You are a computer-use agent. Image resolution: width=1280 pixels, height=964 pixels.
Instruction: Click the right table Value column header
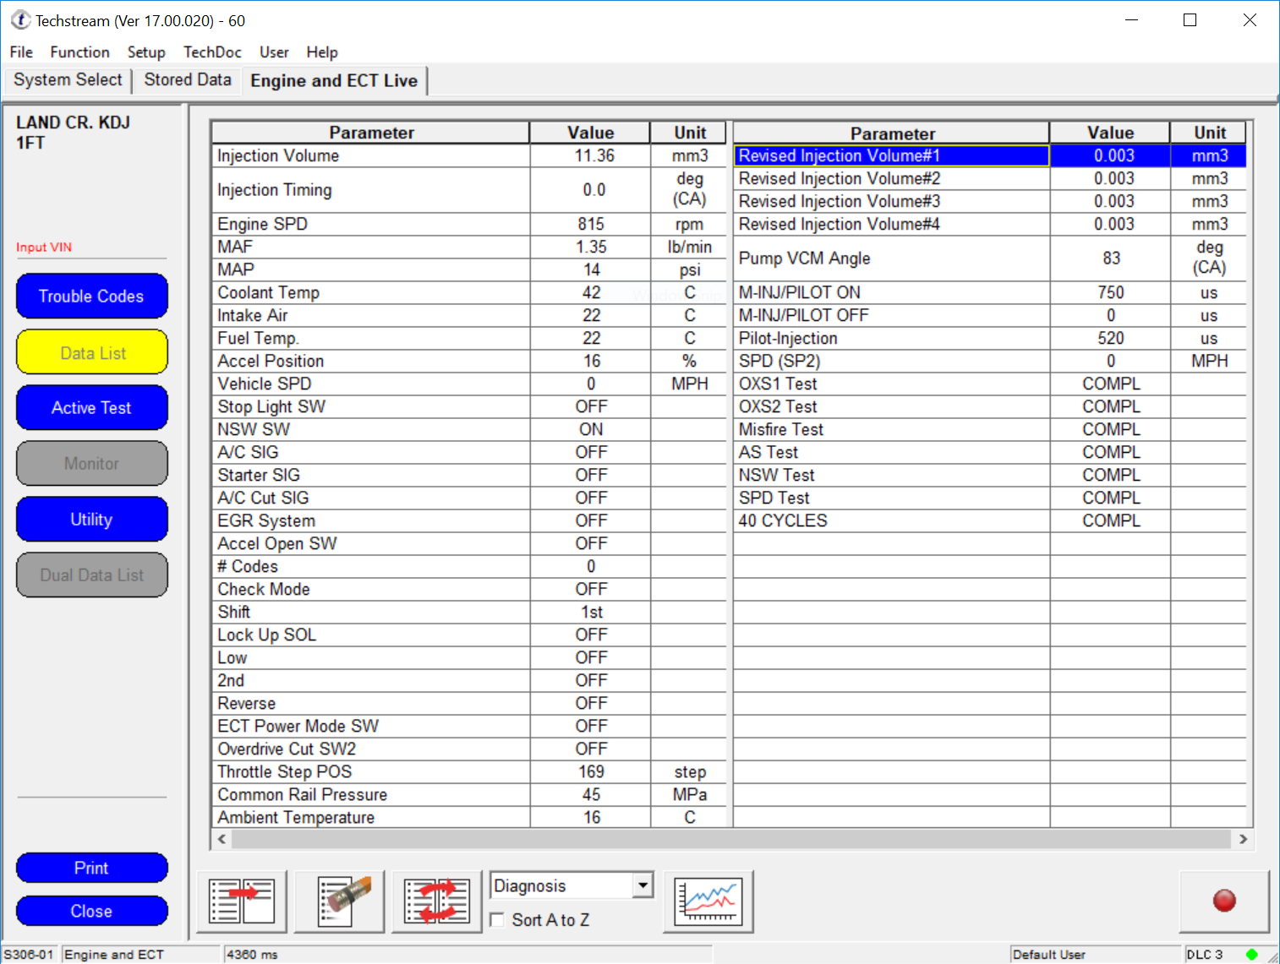(1110, 133)
